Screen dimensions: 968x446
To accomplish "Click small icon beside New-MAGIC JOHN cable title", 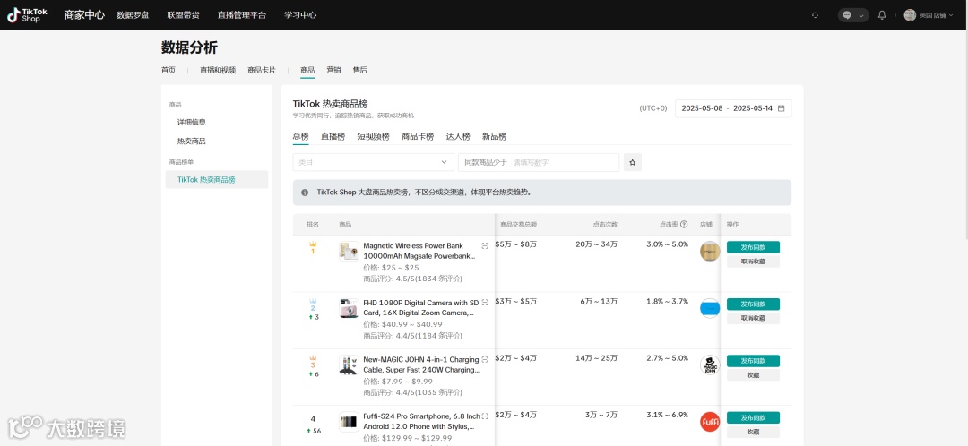I will [485, 359].
